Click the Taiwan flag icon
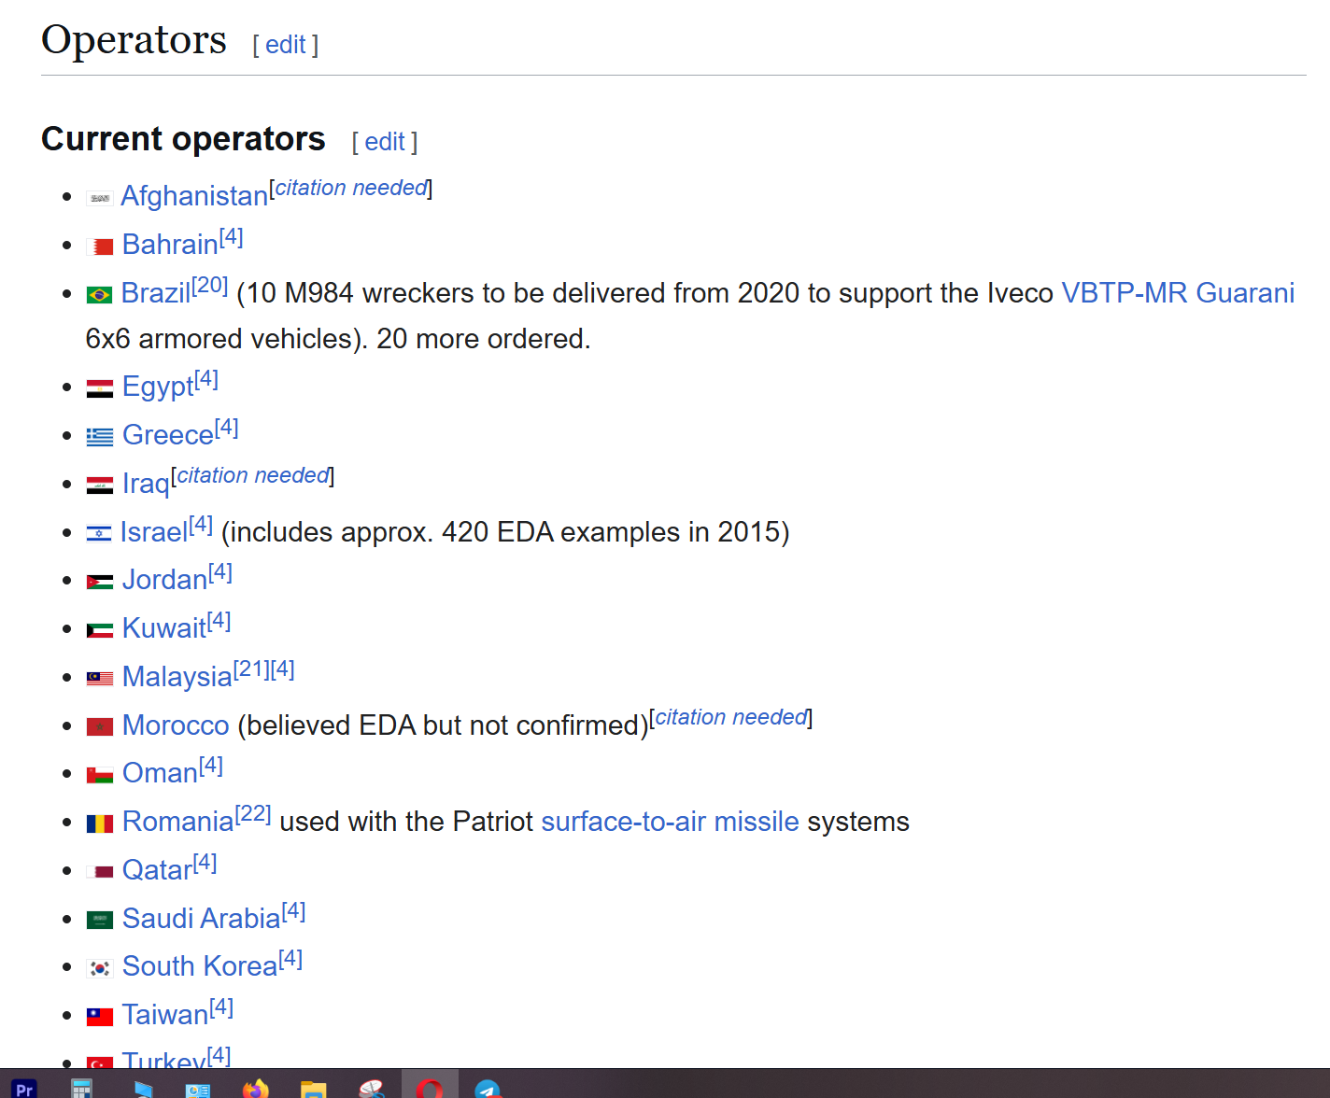This screenshot has height=1098, width=1330. click(x=100, y=1017)
